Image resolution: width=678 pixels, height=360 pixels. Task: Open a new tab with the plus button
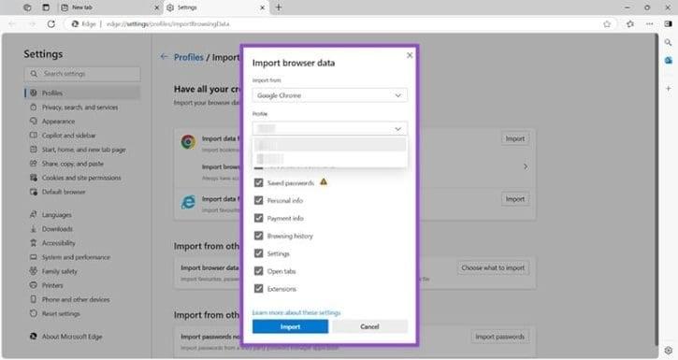click(x=279, y=7)
